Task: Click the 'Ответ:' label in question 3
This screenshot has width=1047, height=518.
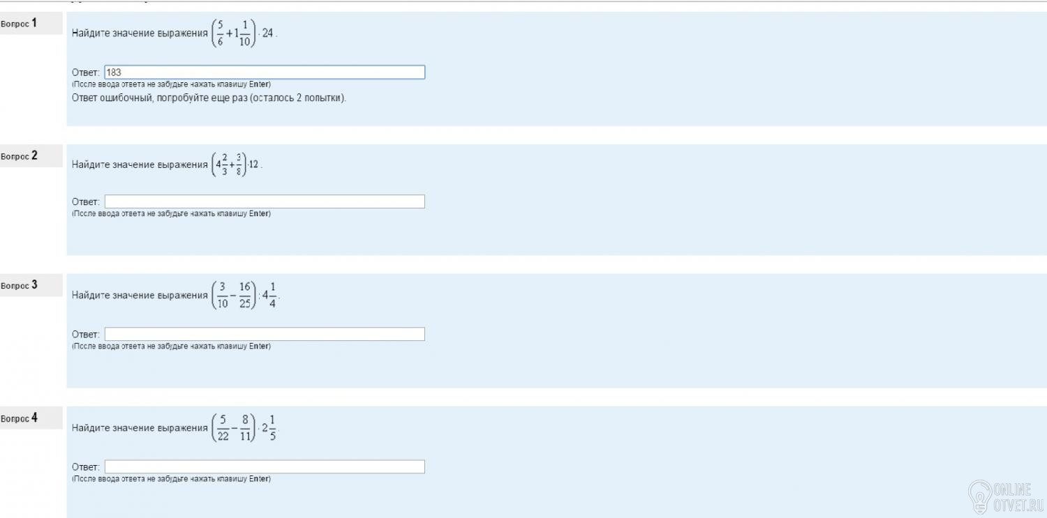Action: [x=86, y=335]
